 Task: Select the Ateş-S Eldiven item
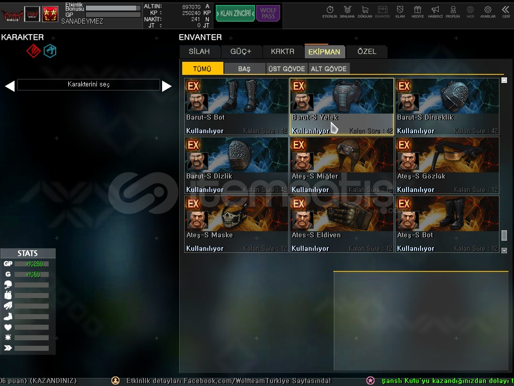point(341,224)
